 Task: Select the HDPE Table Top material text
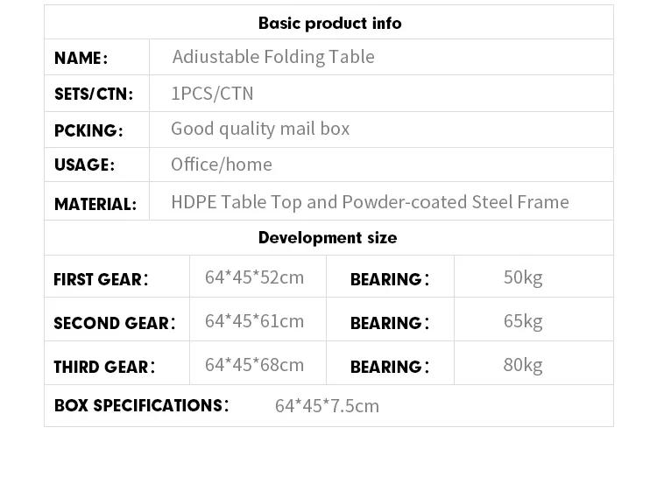click(x=370, y=202)
